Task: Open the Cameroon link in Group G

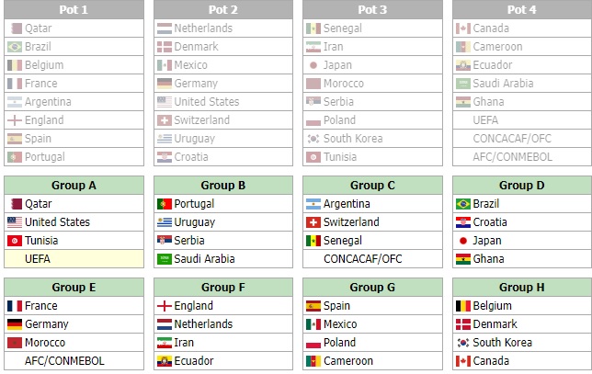Action: (348, 361)
